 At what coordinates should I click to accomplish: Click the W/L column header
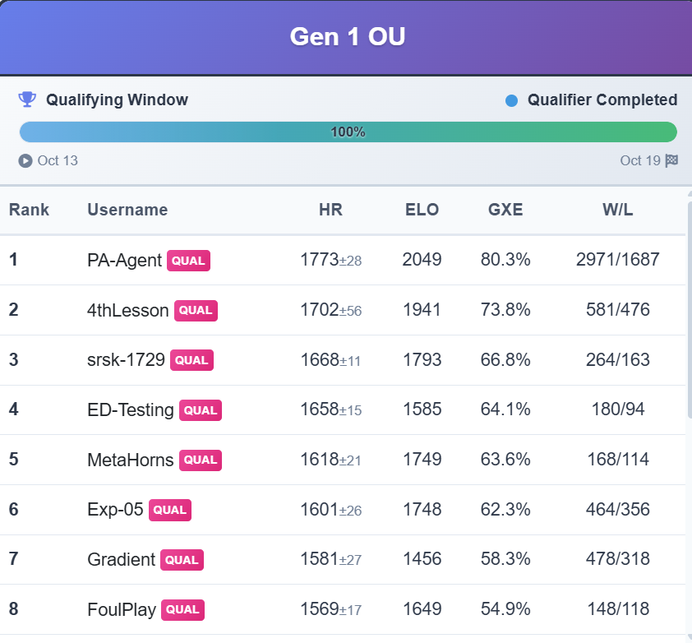tap(617, 210)
